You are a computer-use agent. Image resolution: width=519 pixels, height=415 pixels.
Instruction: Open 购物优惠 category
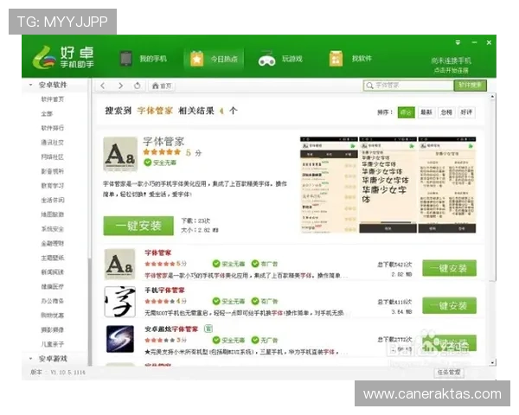pyautogui.click(x=52, y=315)
